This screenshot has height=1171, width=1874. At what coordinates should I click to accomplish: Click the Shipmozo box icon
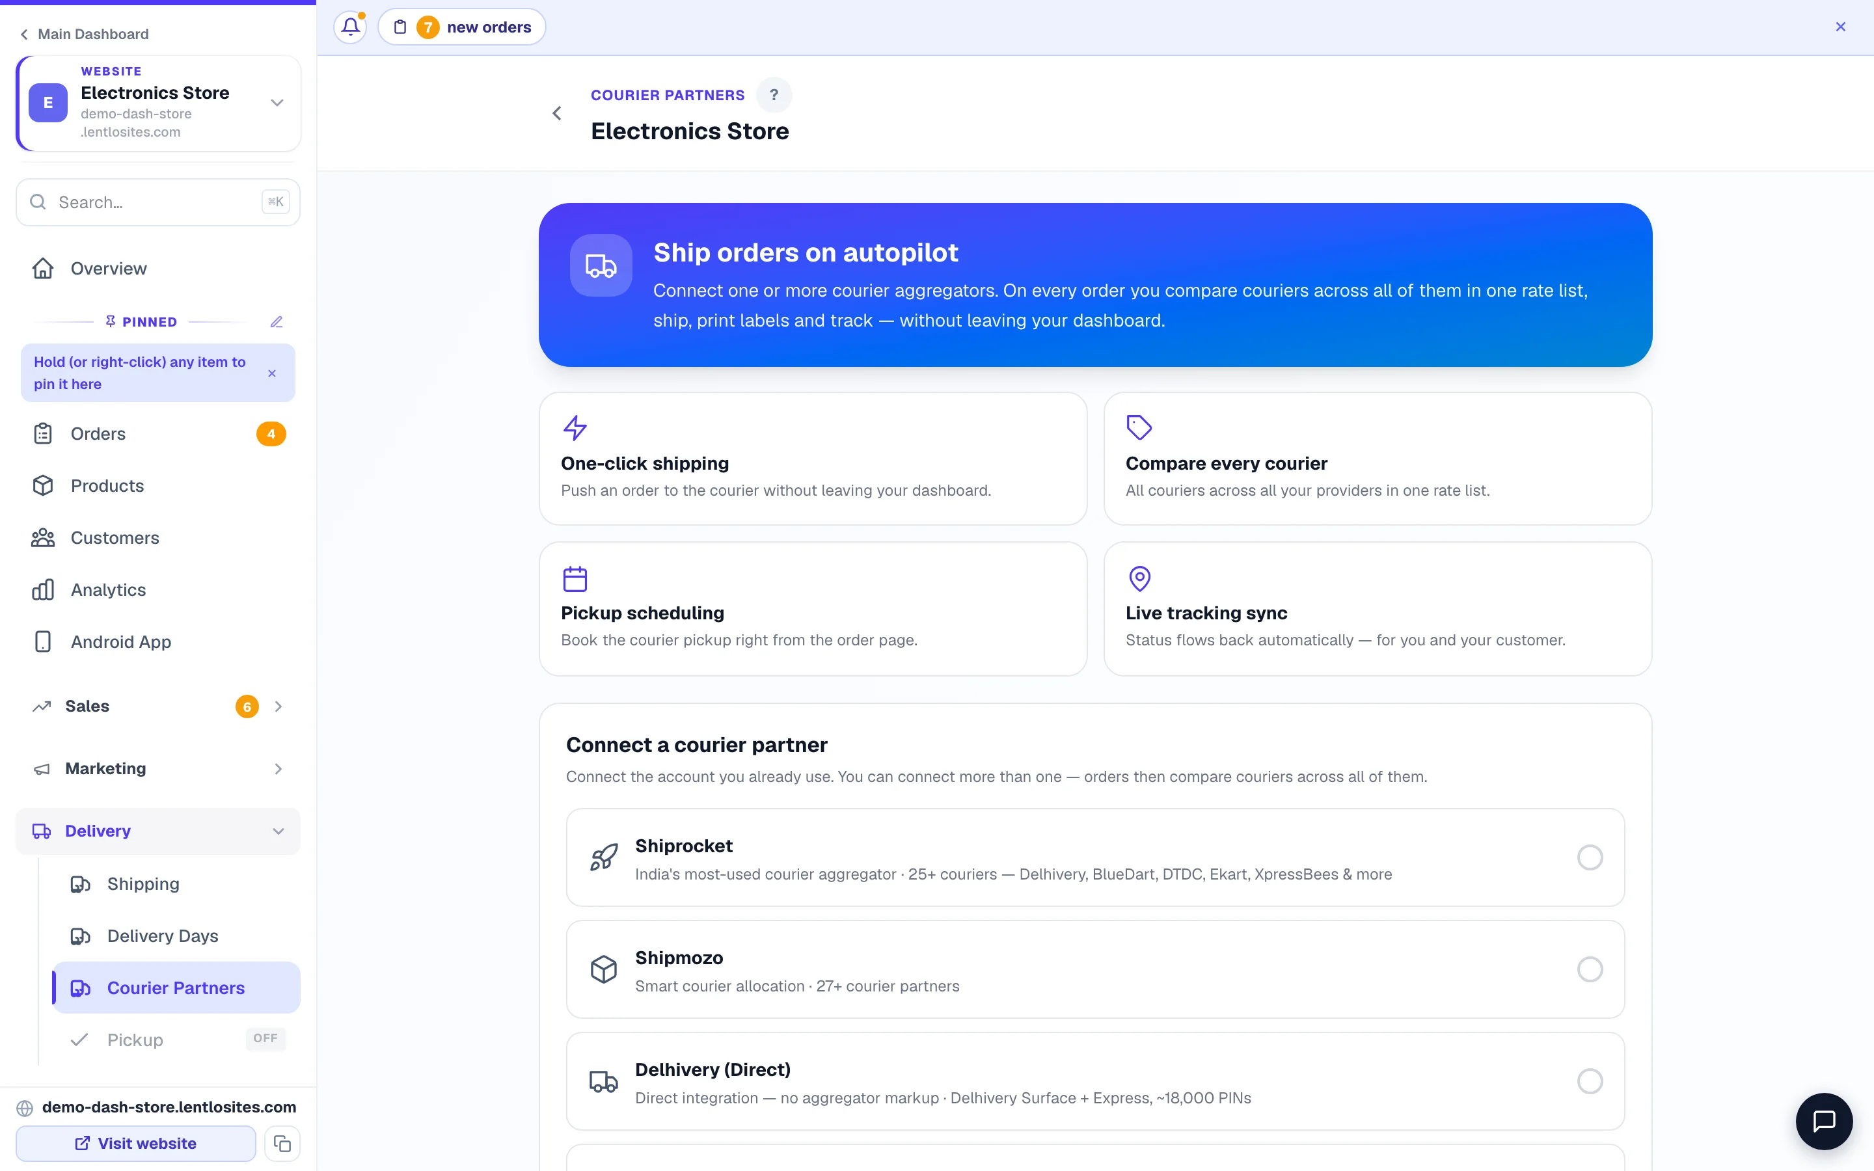pos(604,969)
